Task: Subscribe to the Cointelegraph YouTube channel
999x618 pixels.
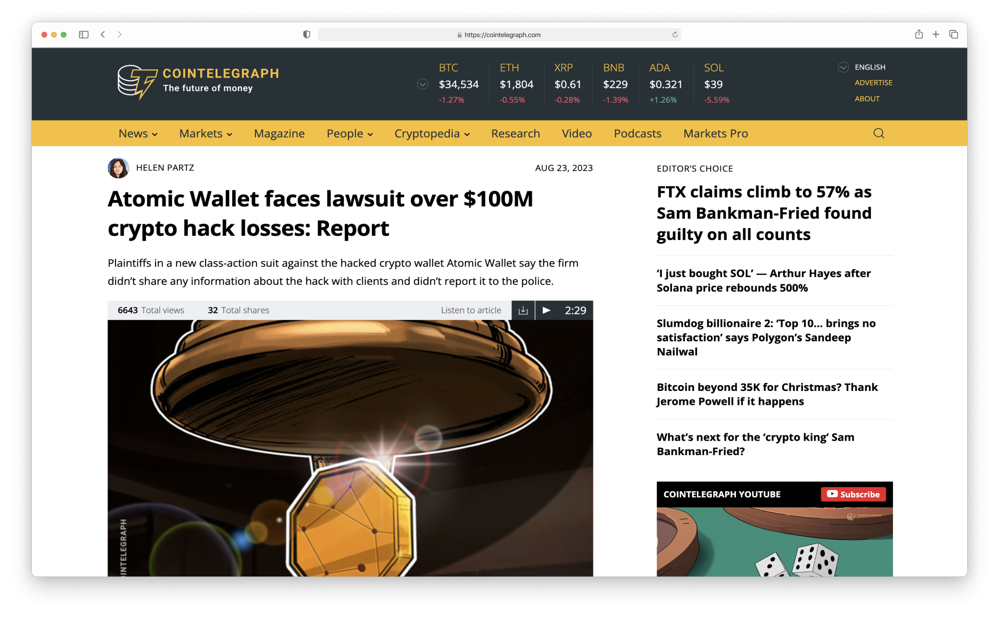Action: pos(853,494)
